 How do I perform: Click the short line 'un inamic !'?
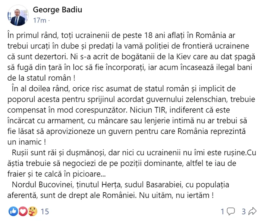(26, 142)
